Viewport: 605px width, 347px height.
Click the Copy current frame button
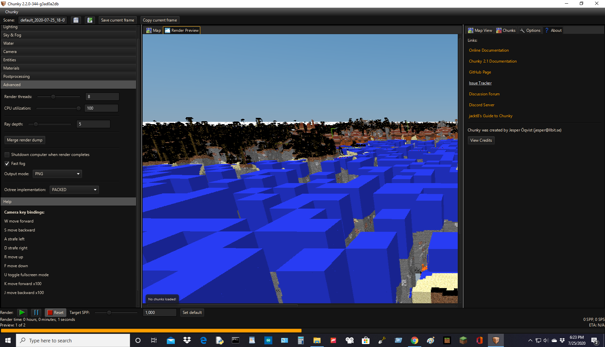[160, 20]
